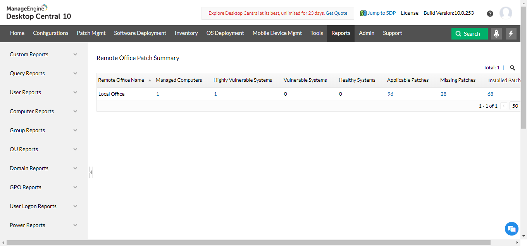Screen dimensions: 527x246
Task: Open the live chat bubble icon
Action: 511,229
